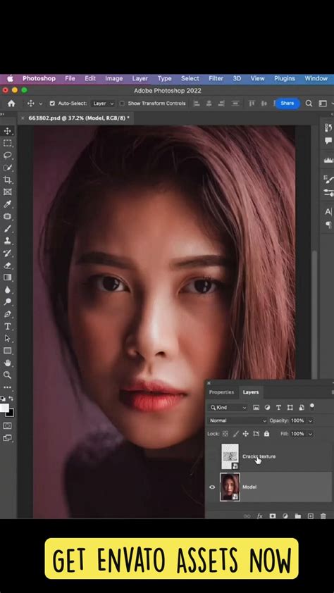Select the History Brush tool
Image resolution: width=334 pixels, height=593 pixels.
click(x=7, y=253)
